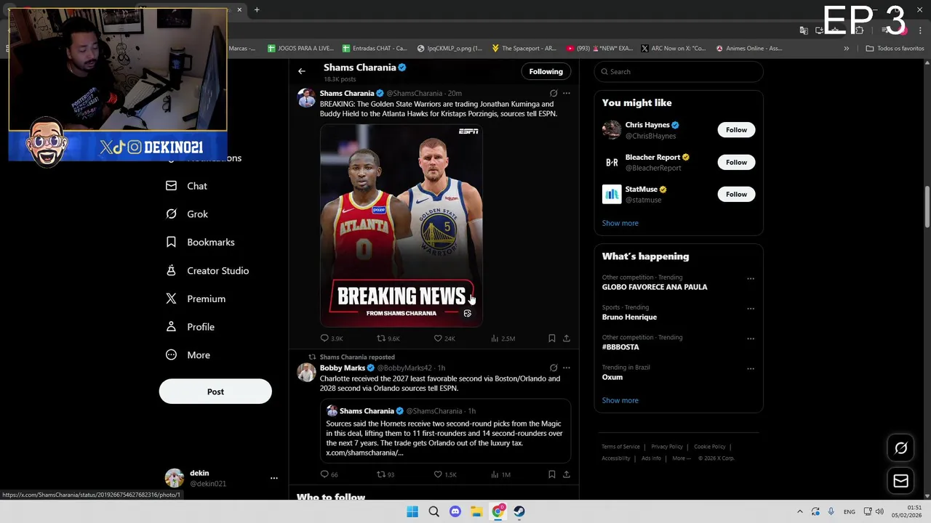Open more options on Bobby Marks post
This screenshot has height=523, width=931.
pyautogui.click(x=567, y=368)
